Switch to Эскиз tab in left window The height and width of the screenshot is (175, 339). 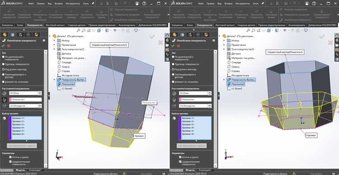point(20,25)
